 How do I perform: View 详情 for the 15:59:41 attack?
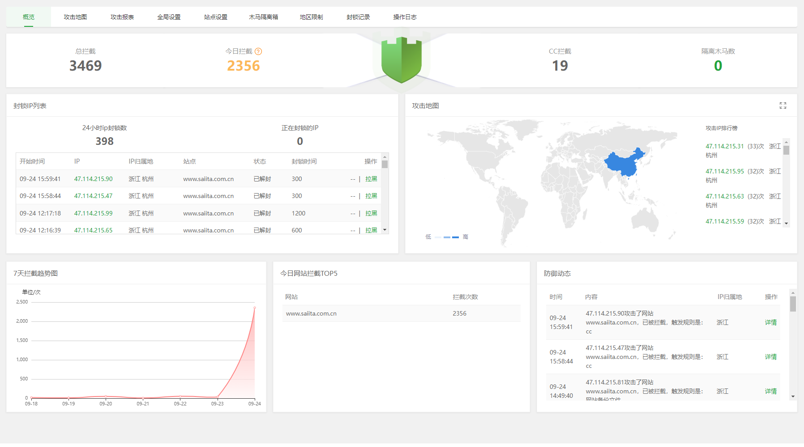[x=770, y=322]
